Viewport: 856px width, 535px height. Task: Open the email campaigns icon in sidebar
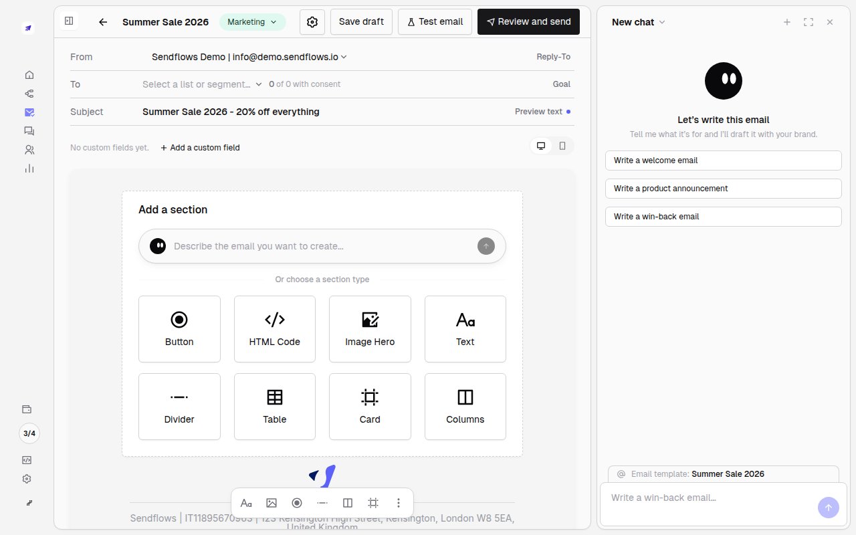[x=29, y=112]
